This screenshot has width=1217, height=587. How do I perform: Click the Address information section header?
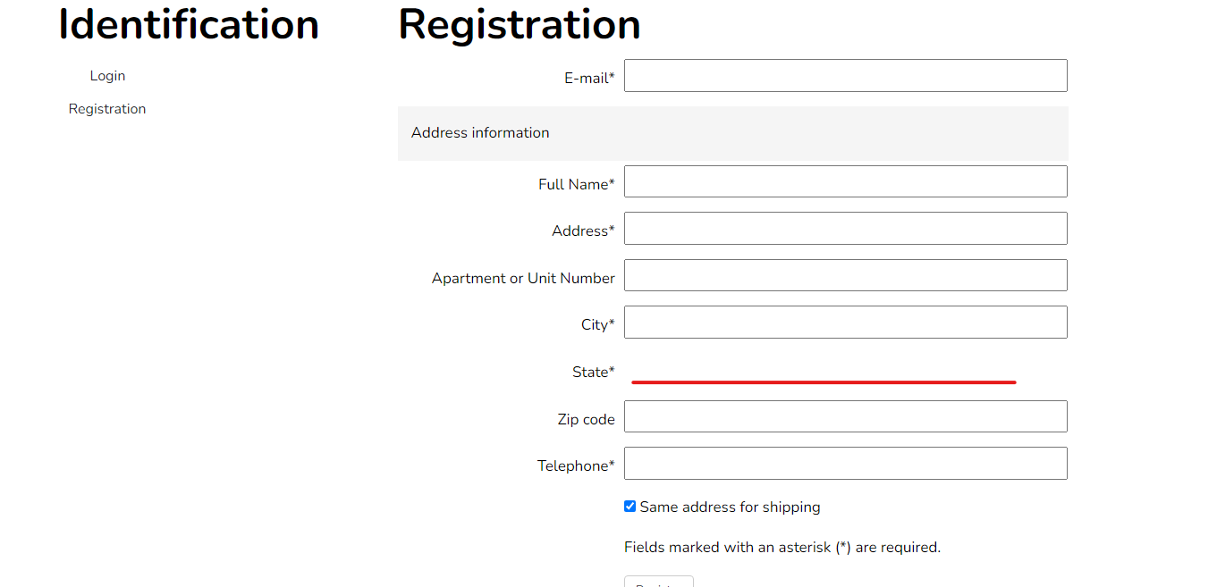click(480, 133)
